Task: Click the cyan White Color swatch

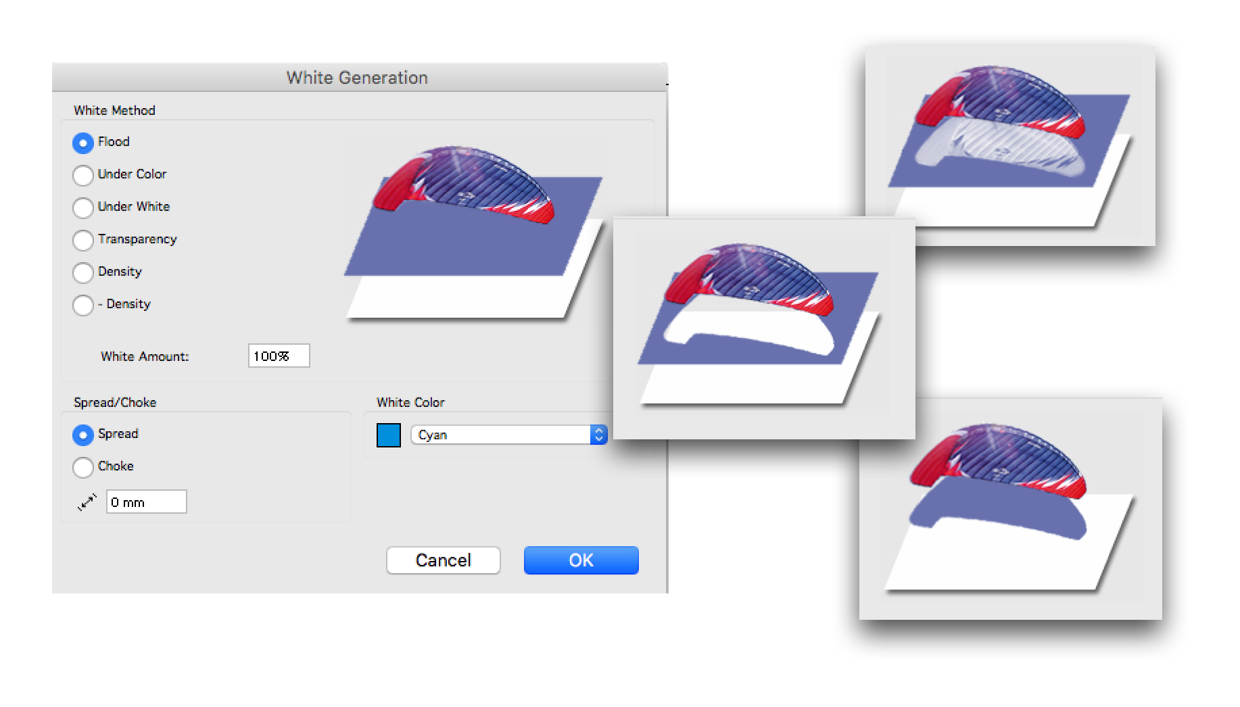Action: (389, 435)
